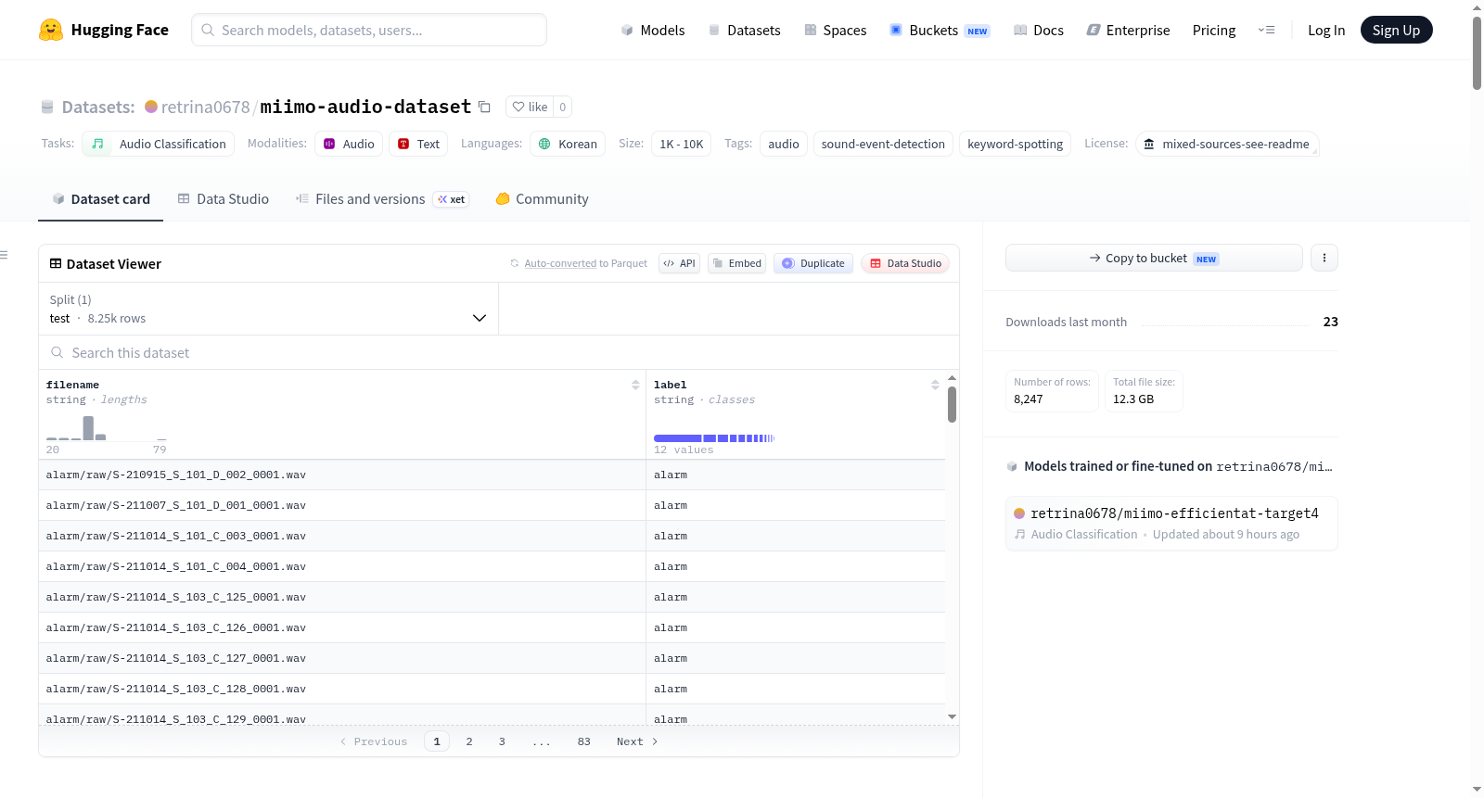
Task: Open the retrina0678 owner link
Action: [205, 107]
